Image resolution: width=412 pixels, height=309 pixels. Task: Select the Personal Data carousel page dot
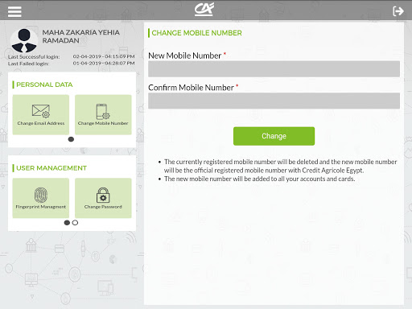pos(71,139)
